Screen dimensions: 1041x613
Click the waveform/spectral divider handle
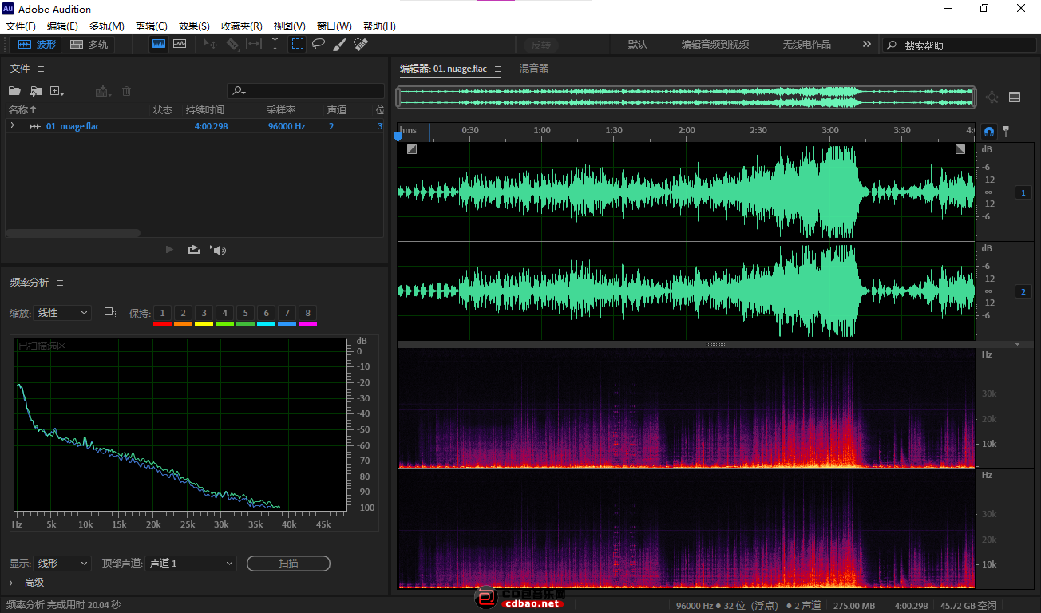tap(715, 345)
